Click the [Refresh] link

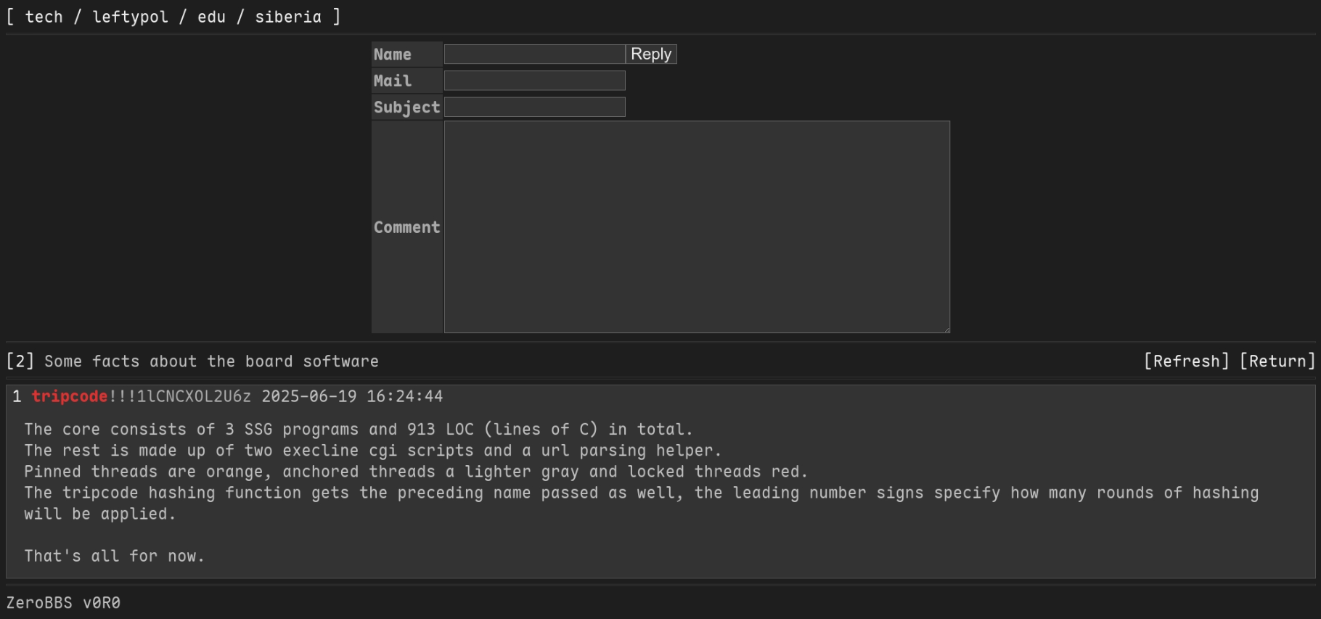[x=1186, y=361]
